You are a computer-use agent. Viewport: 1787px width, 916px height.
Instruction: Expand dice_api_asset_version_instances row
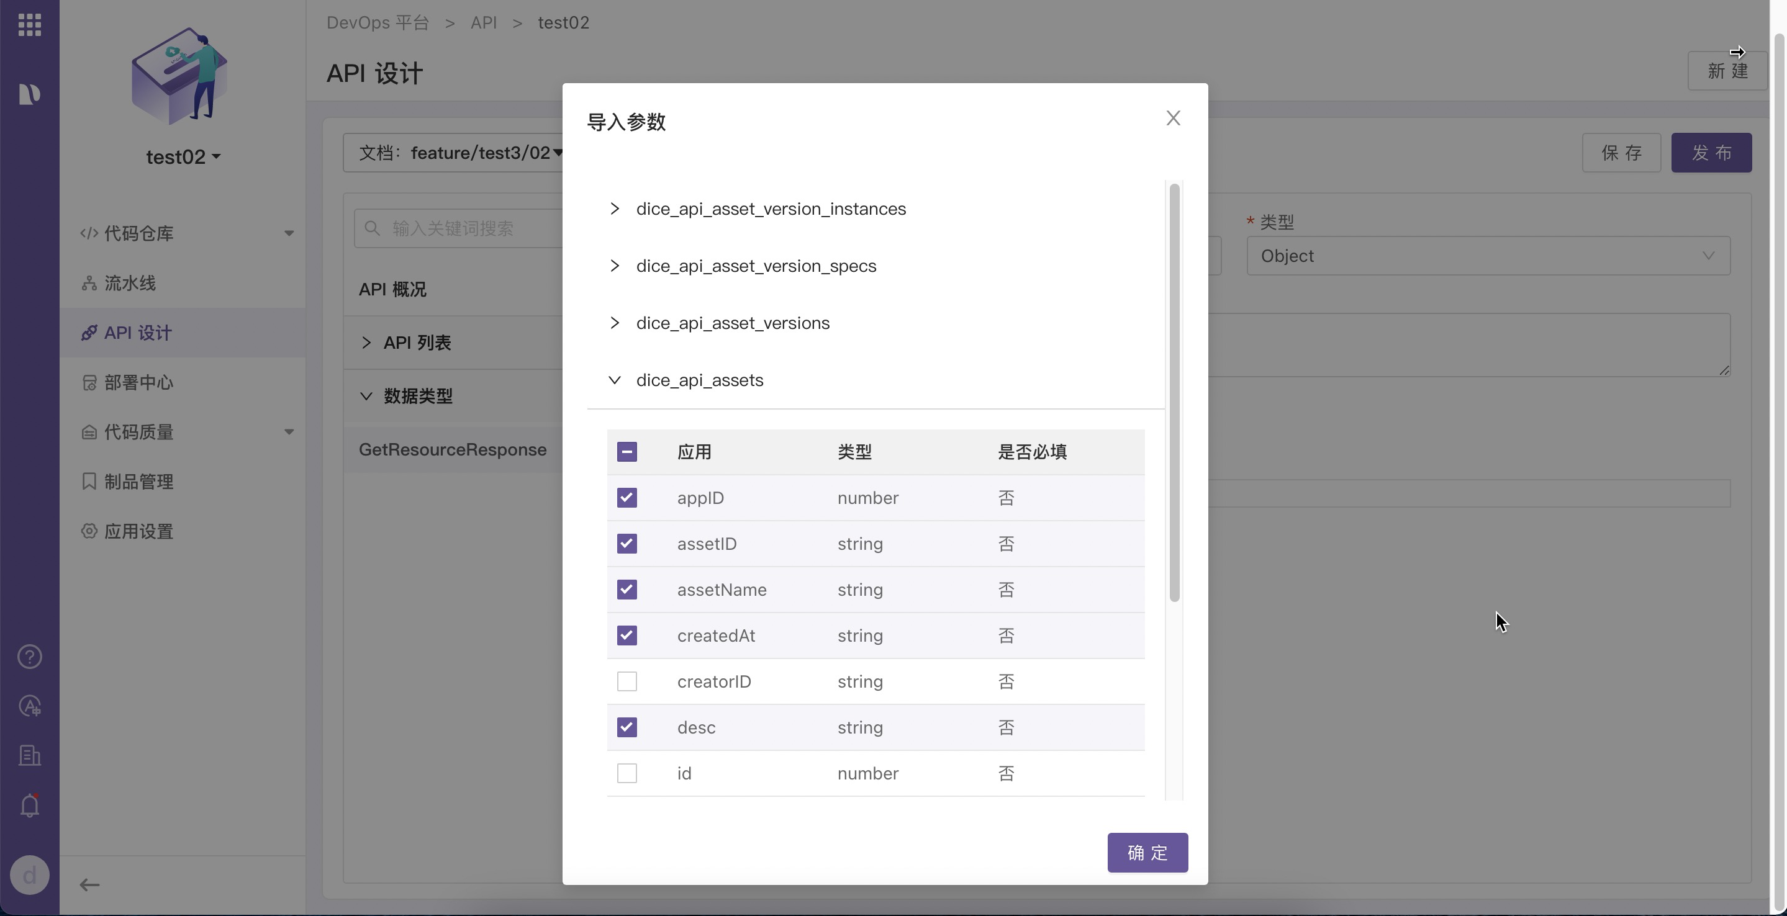pos(615,209)
